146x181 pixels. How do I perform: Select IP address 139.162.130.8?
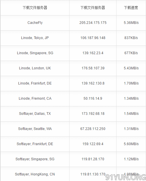(93, 83)
